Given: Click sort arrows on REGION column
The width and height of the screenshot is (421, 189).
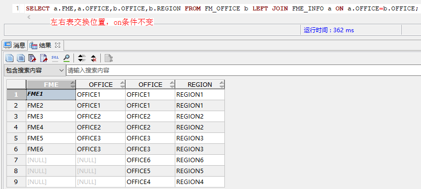Looking at the screenshot, I should (222, 84).
